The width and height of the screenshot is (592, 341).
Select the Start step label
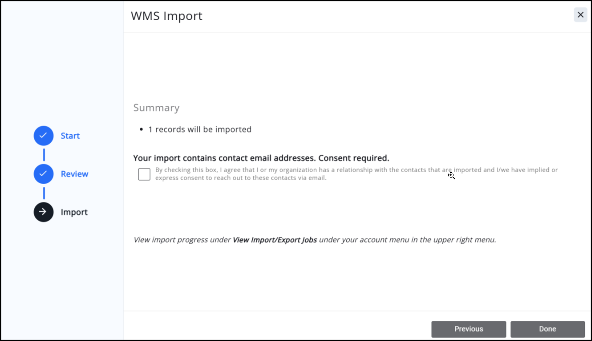point(70,136)
